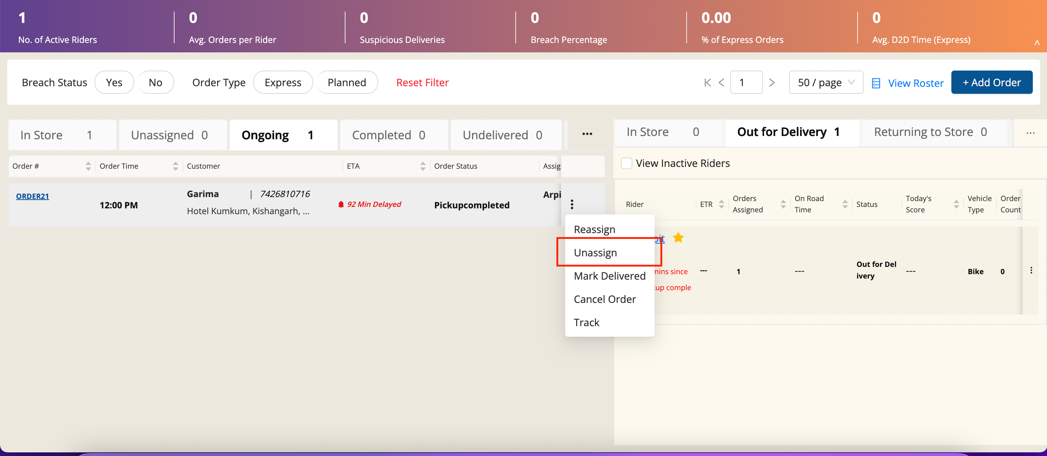The image size is (1047, 456).
Task: Click the first page pagination icon
Action: point(707,83)
